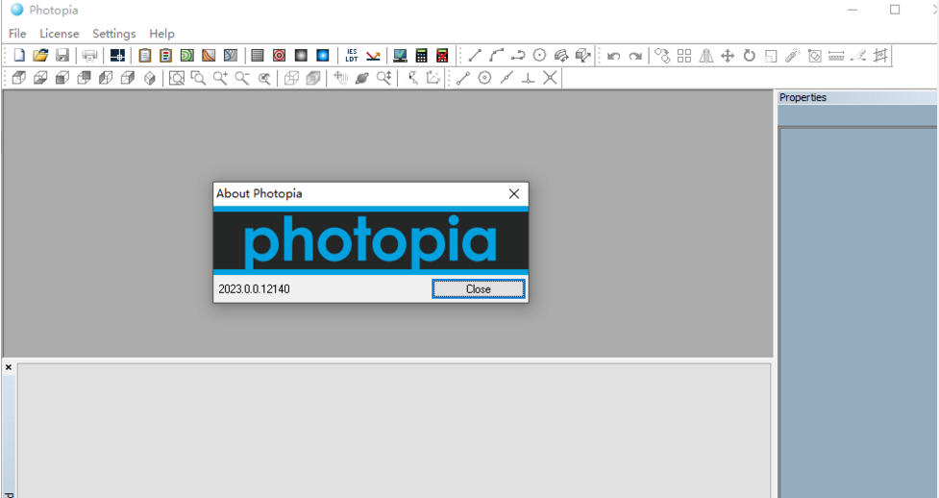The width and height of the screenshot is (939, 498).
Task: Click the zoom in plus magnifier
Action: tap(220, 78)
